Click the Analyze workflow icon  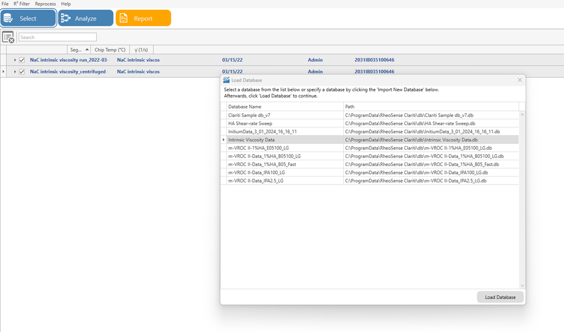(66, 18)
